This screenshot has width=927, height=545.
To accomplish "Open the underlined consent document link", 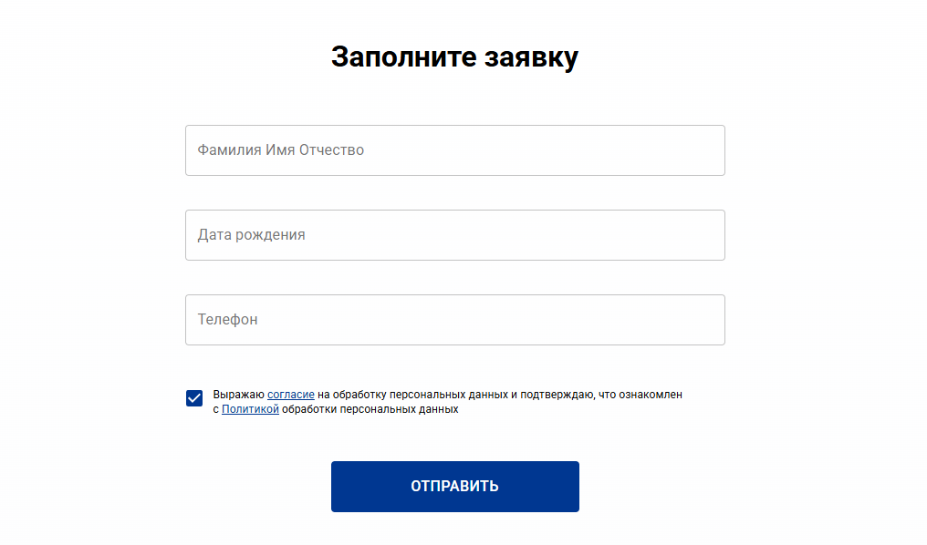I will click(291, 395).
